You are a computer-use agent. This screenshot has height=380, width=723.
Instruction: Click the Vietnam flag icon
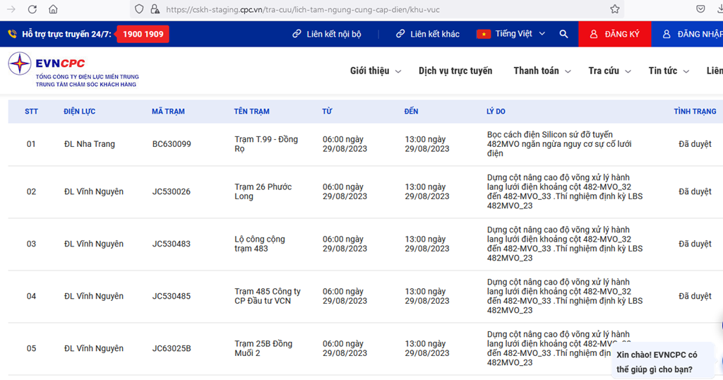484,34
